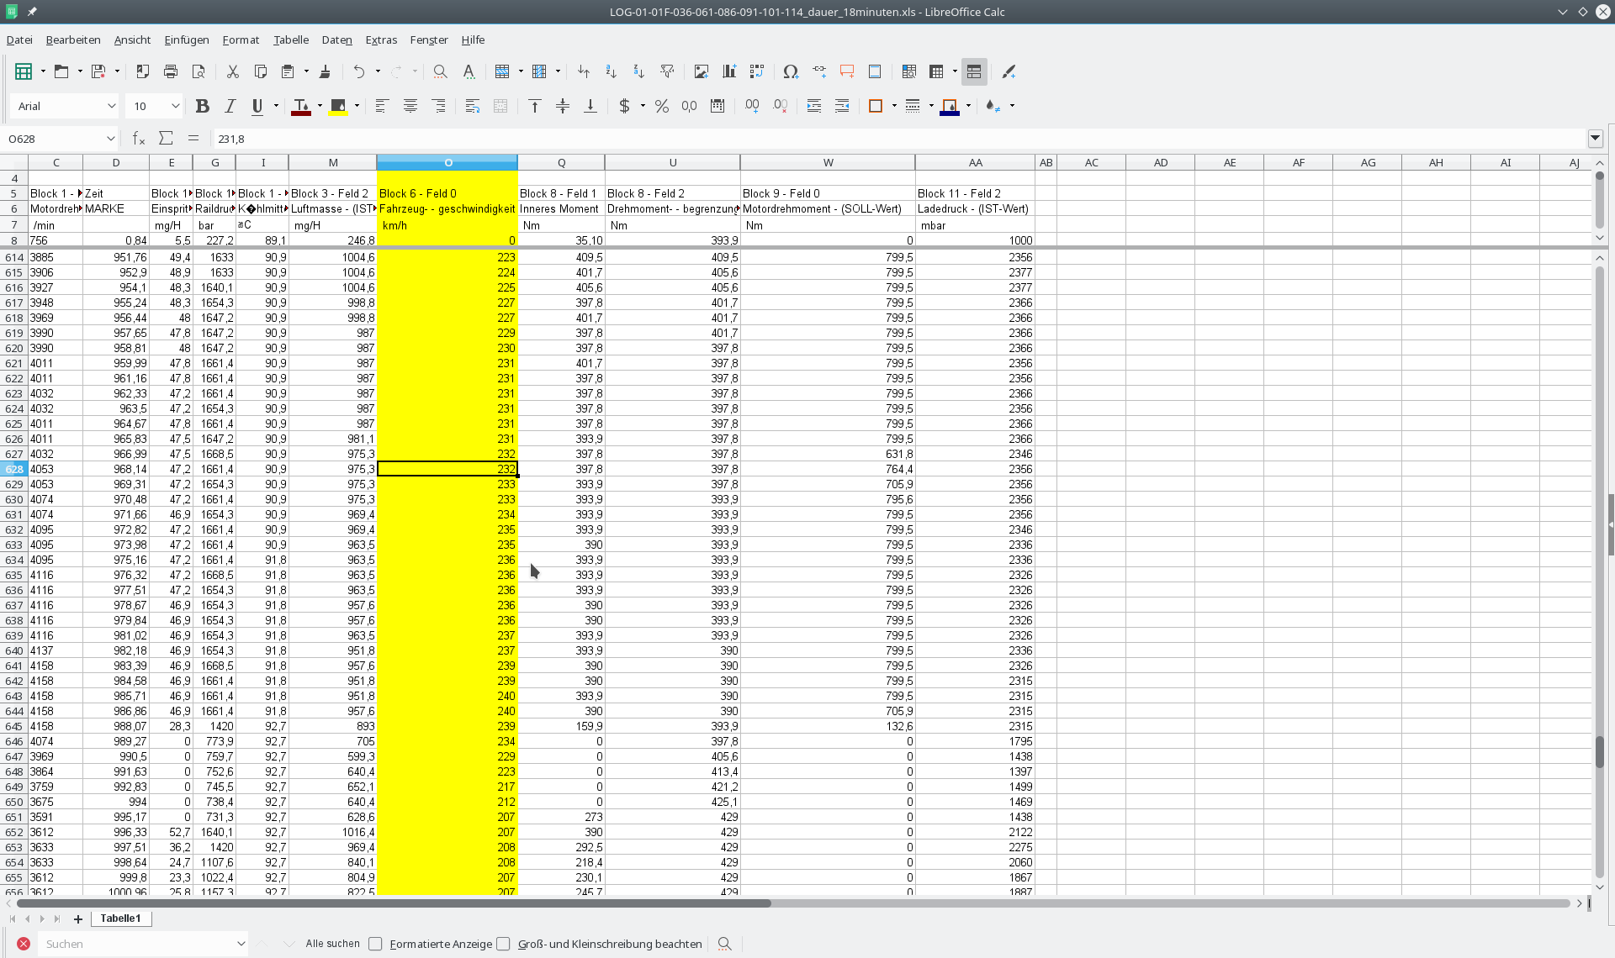This screenshot has height=958, width=1615.
Task: Insert comment icon
Action: [847, 71]
